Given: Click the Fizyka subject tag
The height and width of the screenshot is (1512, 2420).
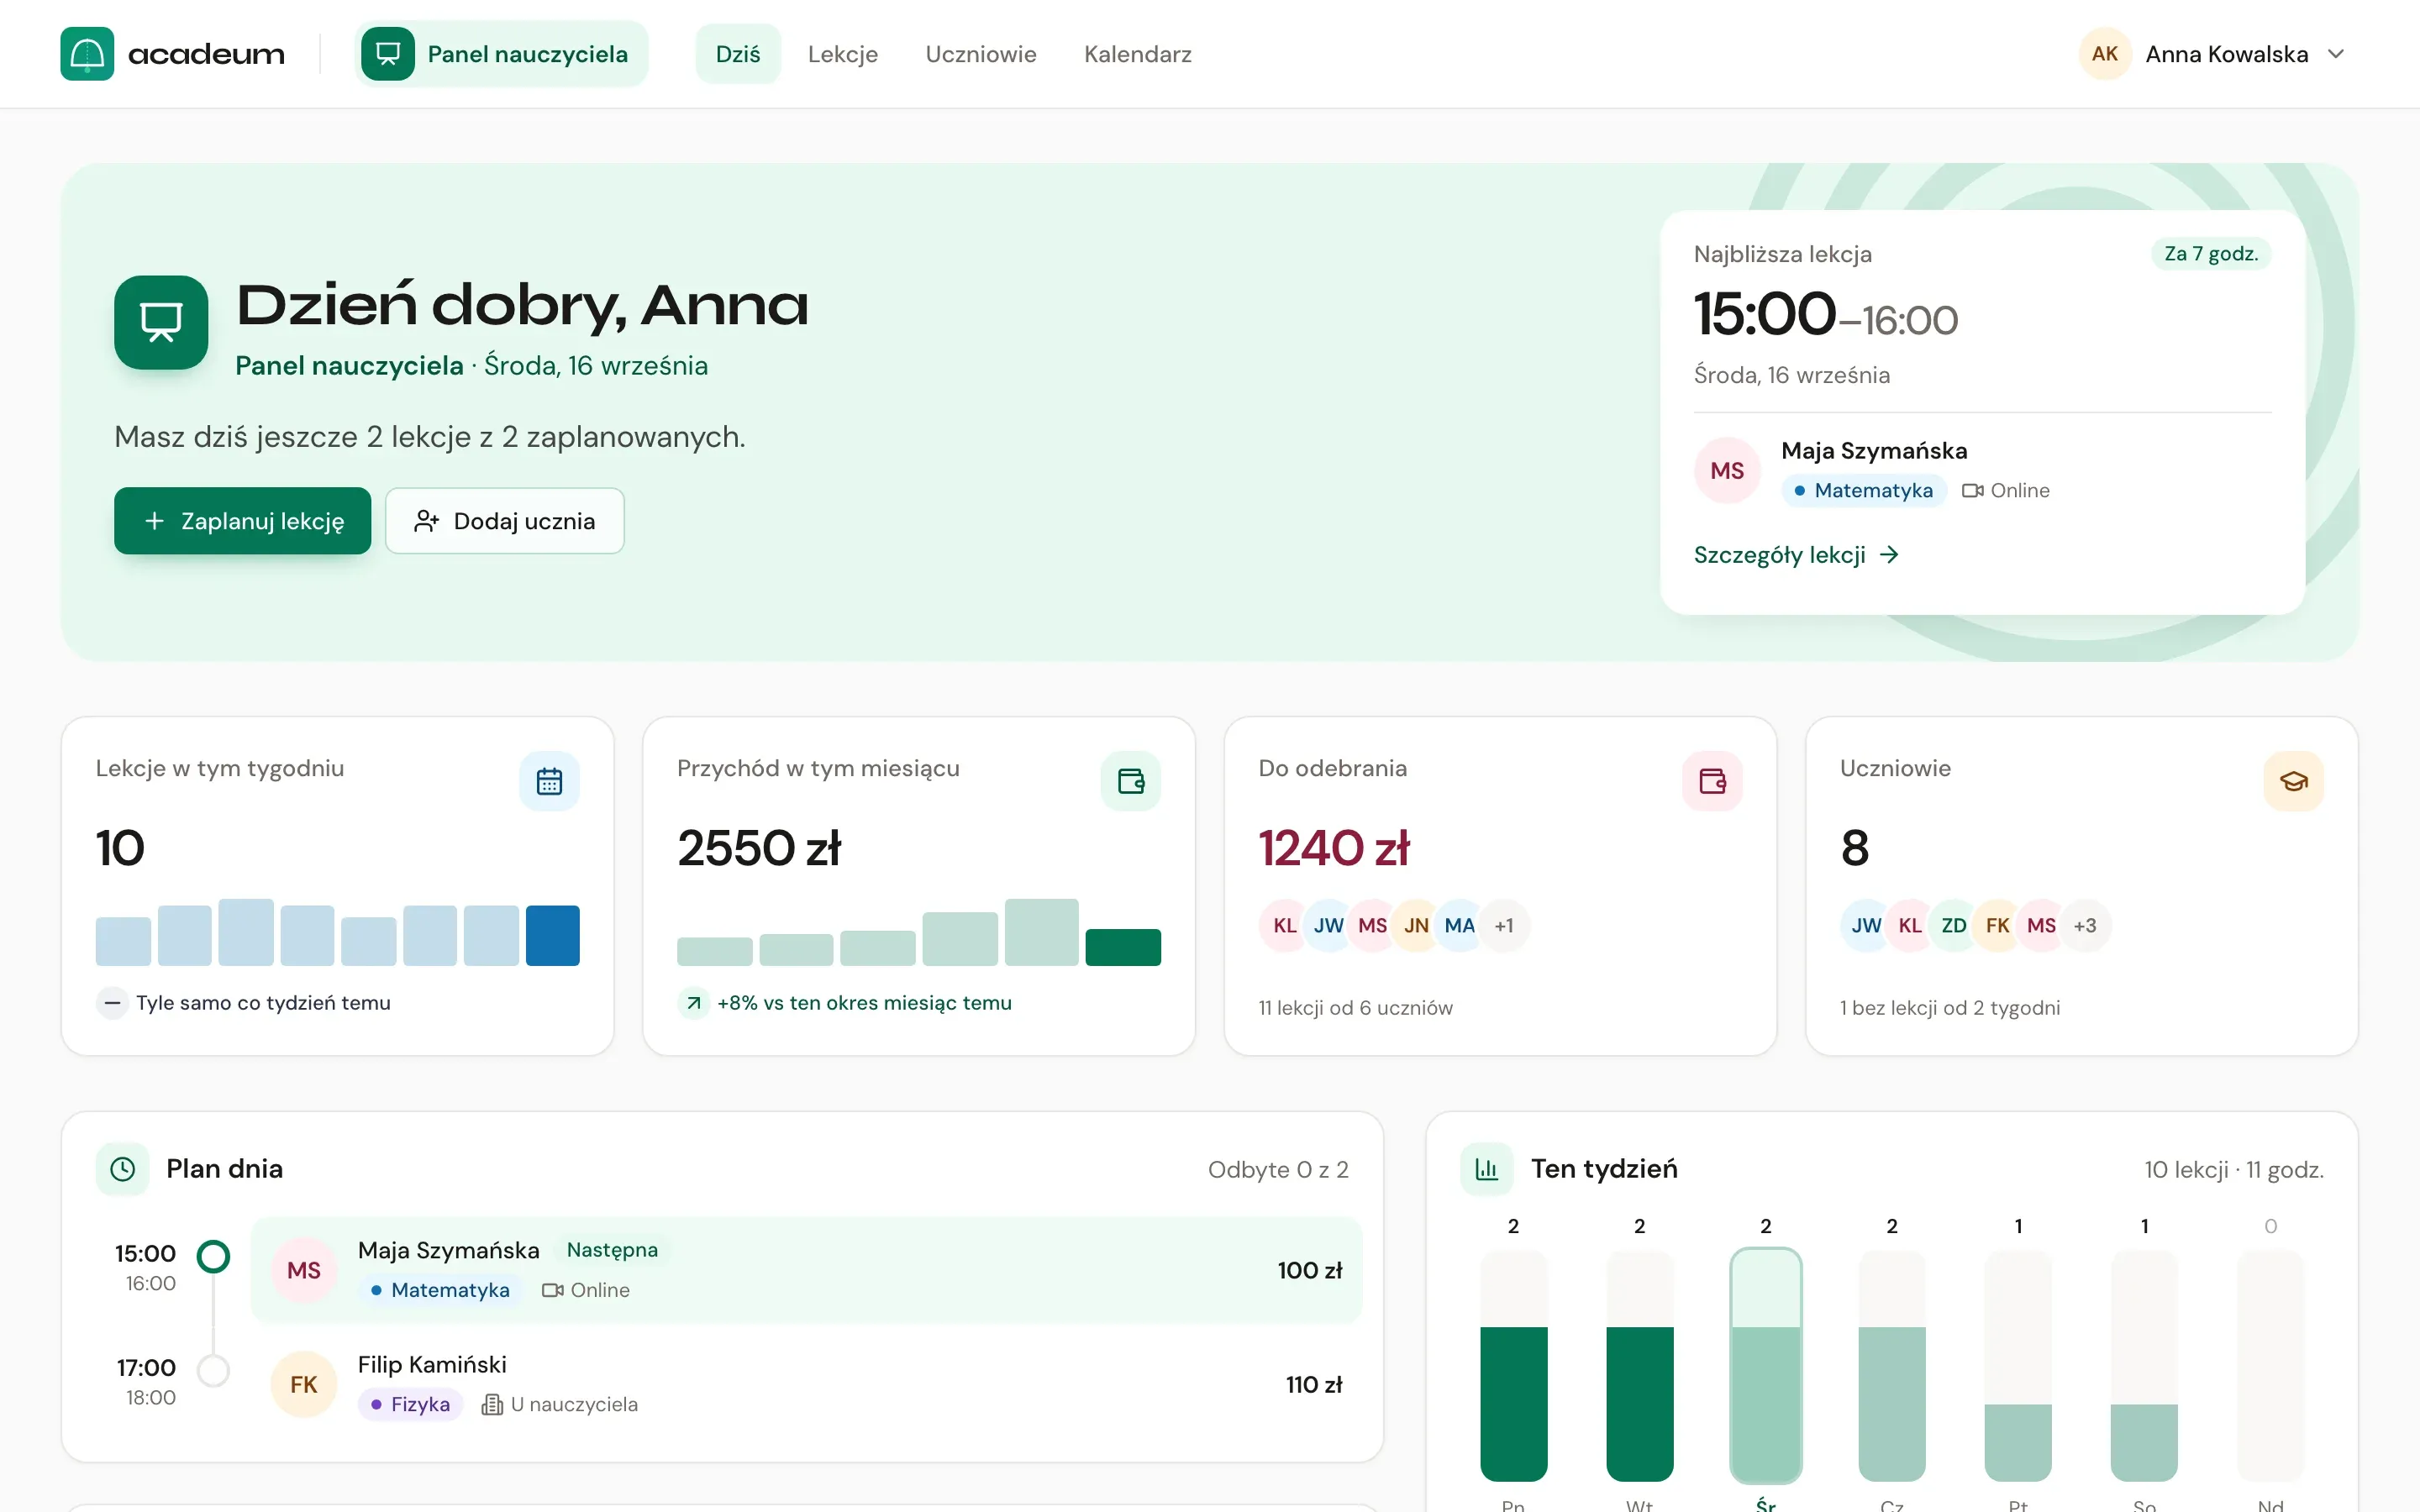Looking at the screenshot, I should tap(410, 1405).
